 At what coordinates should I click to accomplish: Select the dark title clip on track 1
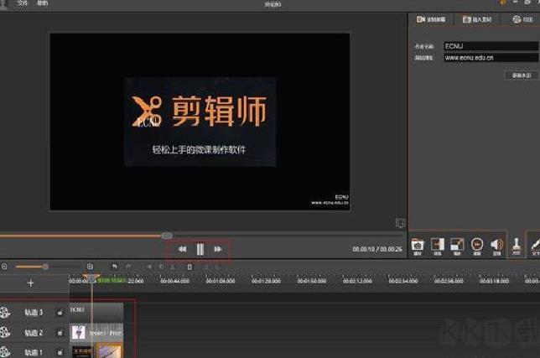pyautogui.click(x=83, y=351)
